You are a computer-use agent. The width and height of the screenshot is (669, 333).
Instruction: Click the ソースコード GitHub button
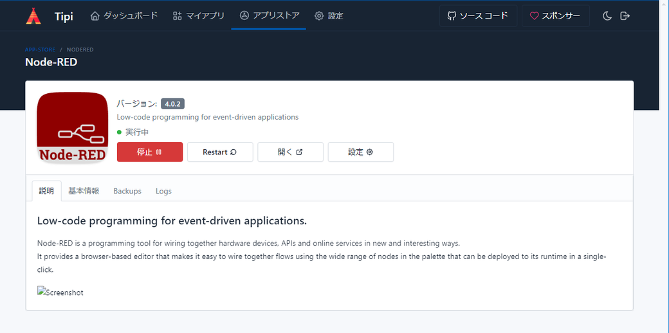477,16
